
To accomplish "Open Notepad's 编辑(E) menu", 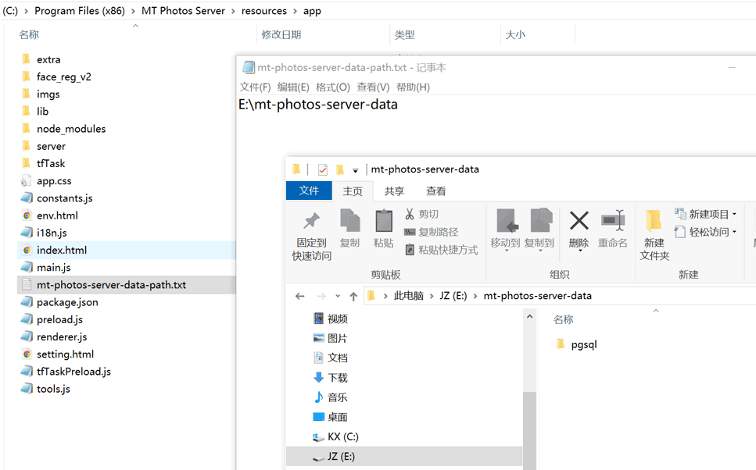I will tap(293, 87).
